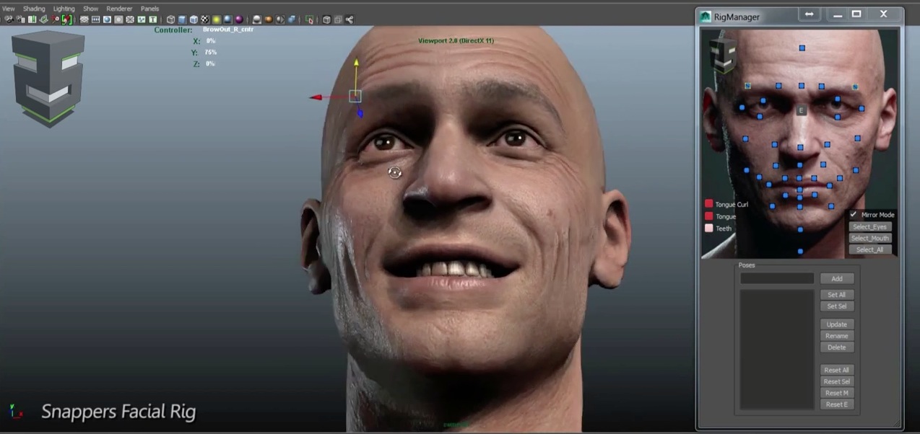Toggle the Safe Action icon
Screen dimensions: 920x434
(142, 19)
